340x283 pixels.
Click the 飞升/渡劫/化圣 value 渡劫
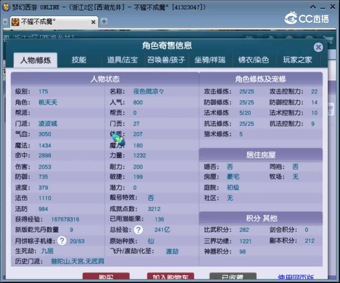click(x=172, y=251)
